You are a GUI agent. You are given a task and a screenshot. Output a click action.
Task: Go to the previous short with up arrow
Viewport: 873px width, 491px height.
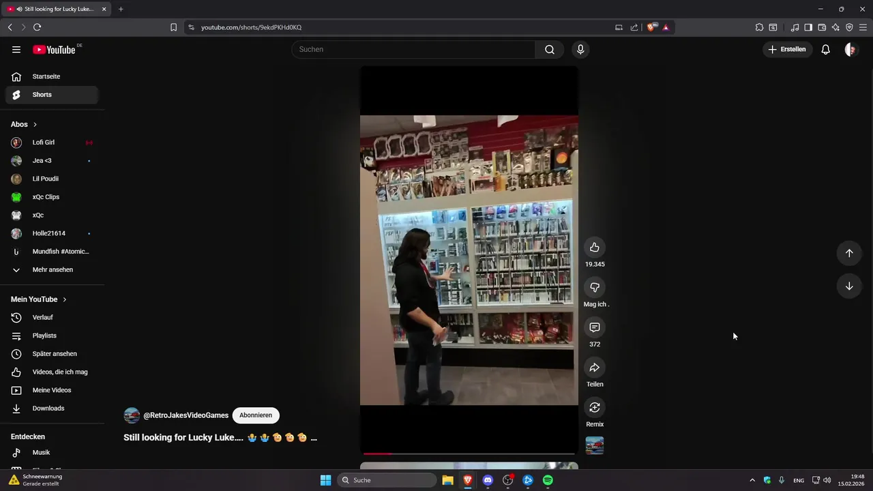pos(849,253)
